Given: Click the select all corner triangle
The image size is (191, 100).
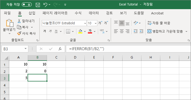Looking at the screenshot, I should [6, 58].
